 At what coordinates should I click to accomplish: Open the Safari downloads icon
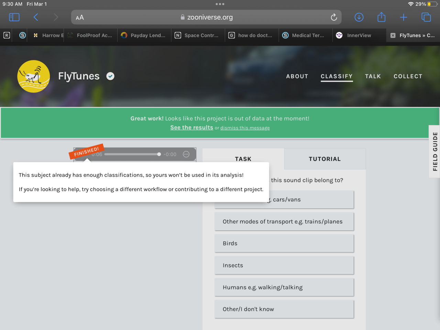tap(359, 17)
